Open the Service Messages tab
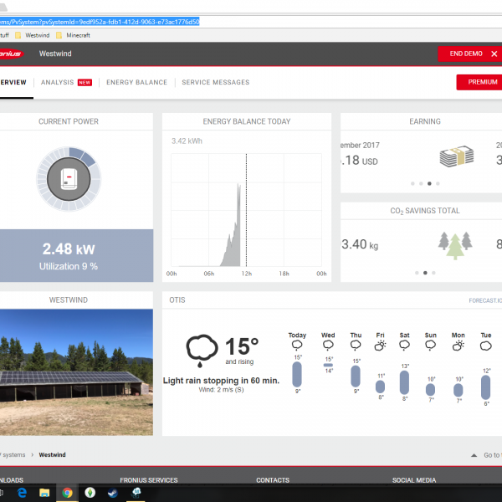 (x=216, y=82)
